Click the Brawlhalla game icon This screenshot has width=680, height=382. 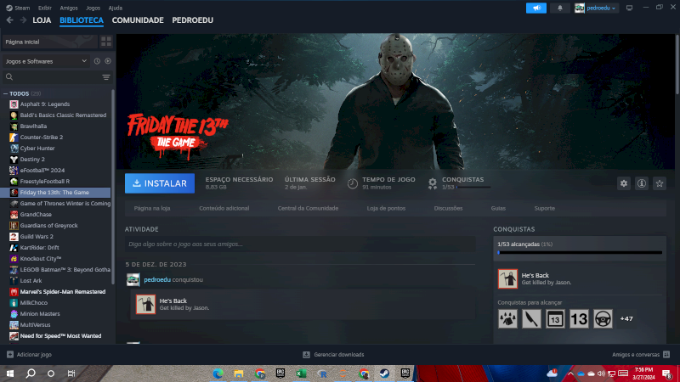[x=14, y=126]
